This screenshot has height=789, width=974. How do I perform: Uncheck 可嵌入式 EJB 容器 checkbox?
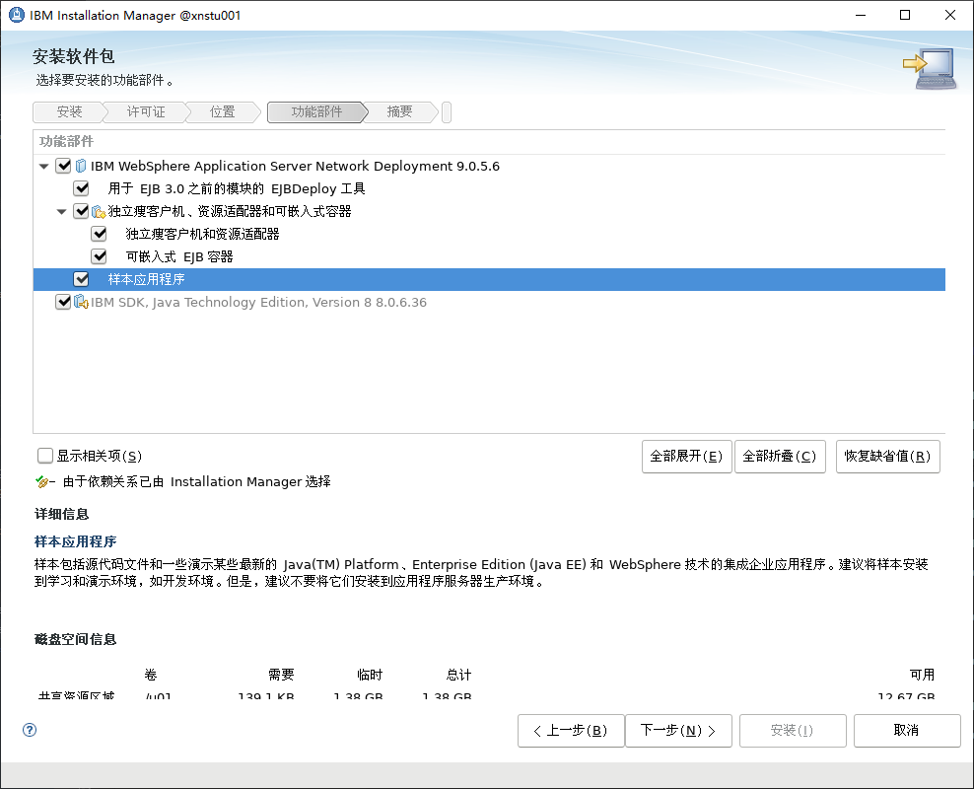99,256
